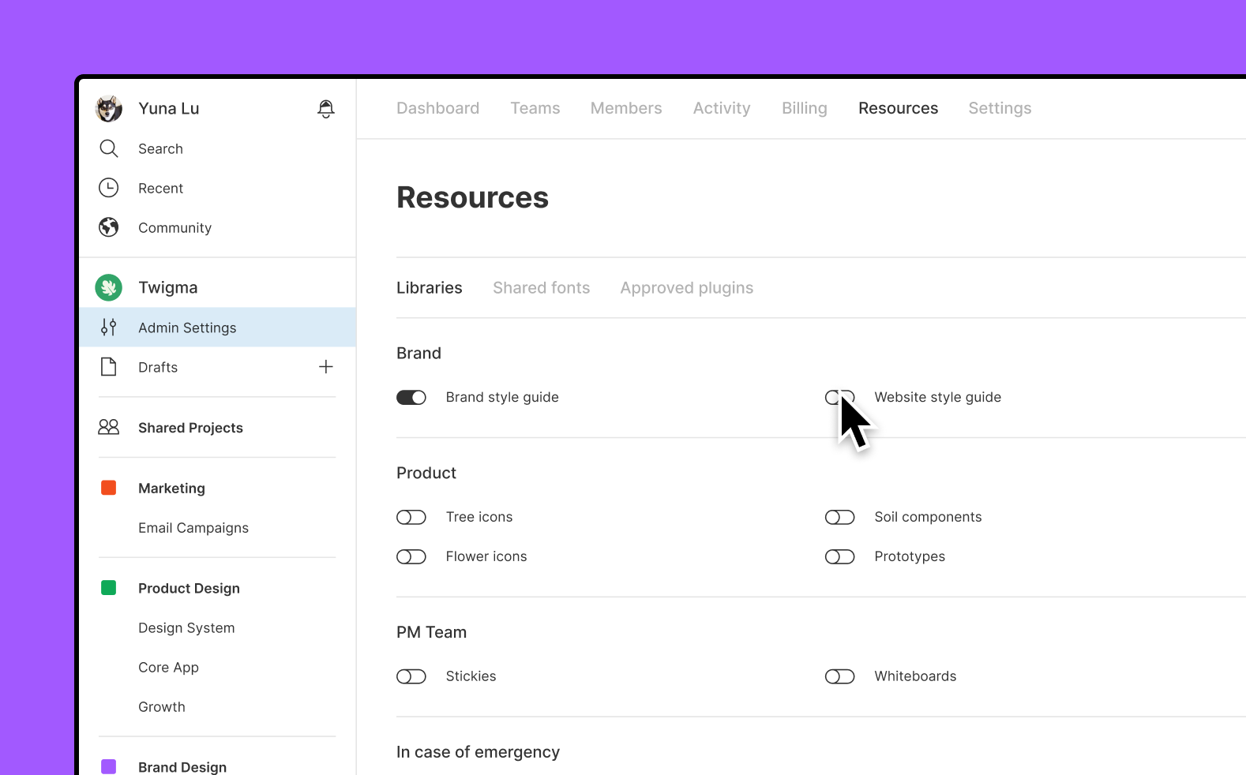Image resolution: width=1246 pixels, height=775 pixels.
Task: Open the Activity tab
Action: point(722,108)
